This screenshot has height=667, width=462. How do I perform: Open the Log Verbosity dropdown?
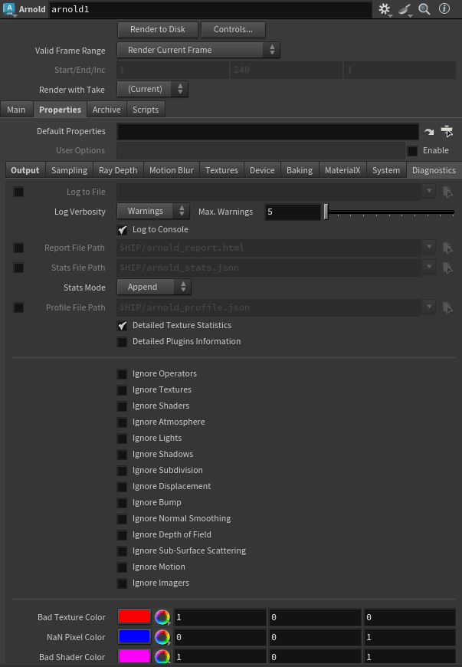coord(153,211)
